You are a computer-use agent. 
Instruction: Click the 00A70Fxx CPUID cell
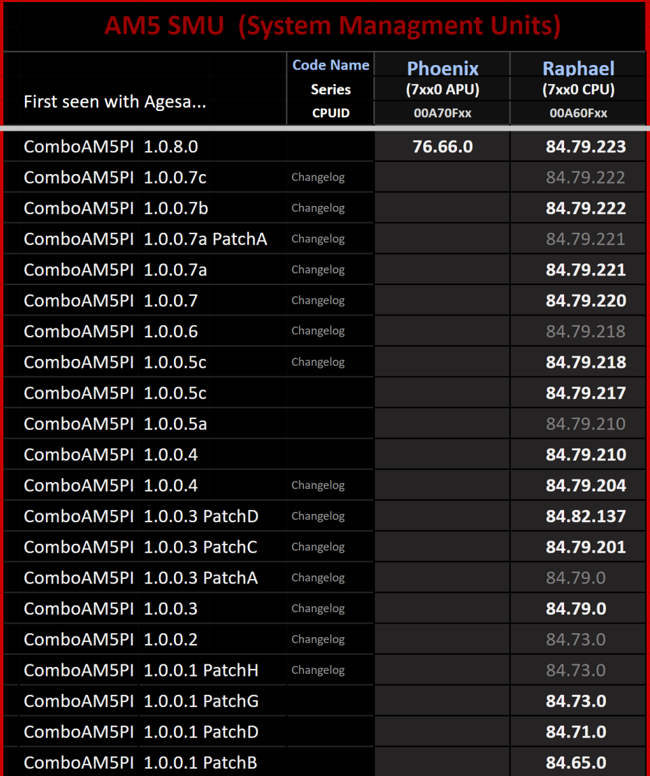[x=442, y=114]
